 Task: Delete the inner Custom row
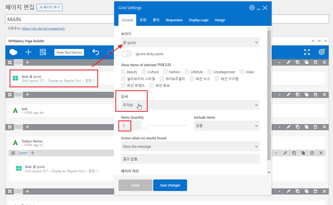tap(321, 153)
